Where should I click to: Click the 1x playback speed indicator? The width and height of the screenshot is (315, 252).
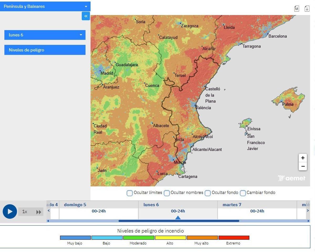(25, 212)
